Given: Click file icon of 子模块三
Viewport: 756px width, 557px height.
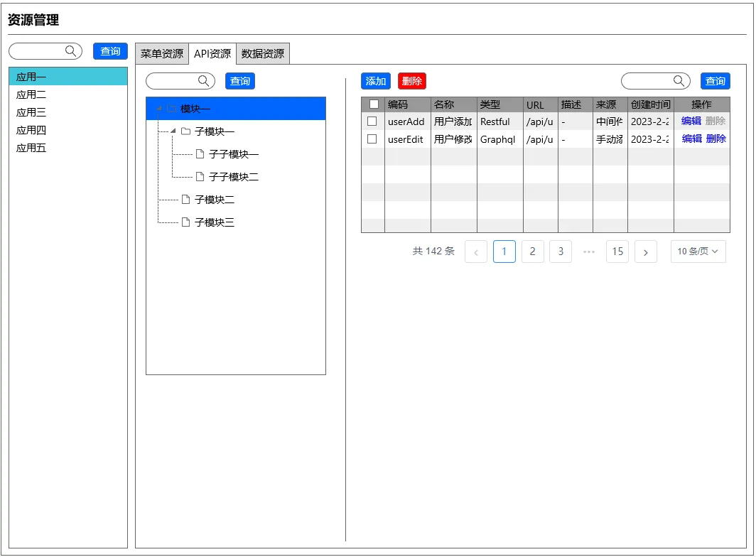Looking at the screenshot, I should (x=185, y=222).
